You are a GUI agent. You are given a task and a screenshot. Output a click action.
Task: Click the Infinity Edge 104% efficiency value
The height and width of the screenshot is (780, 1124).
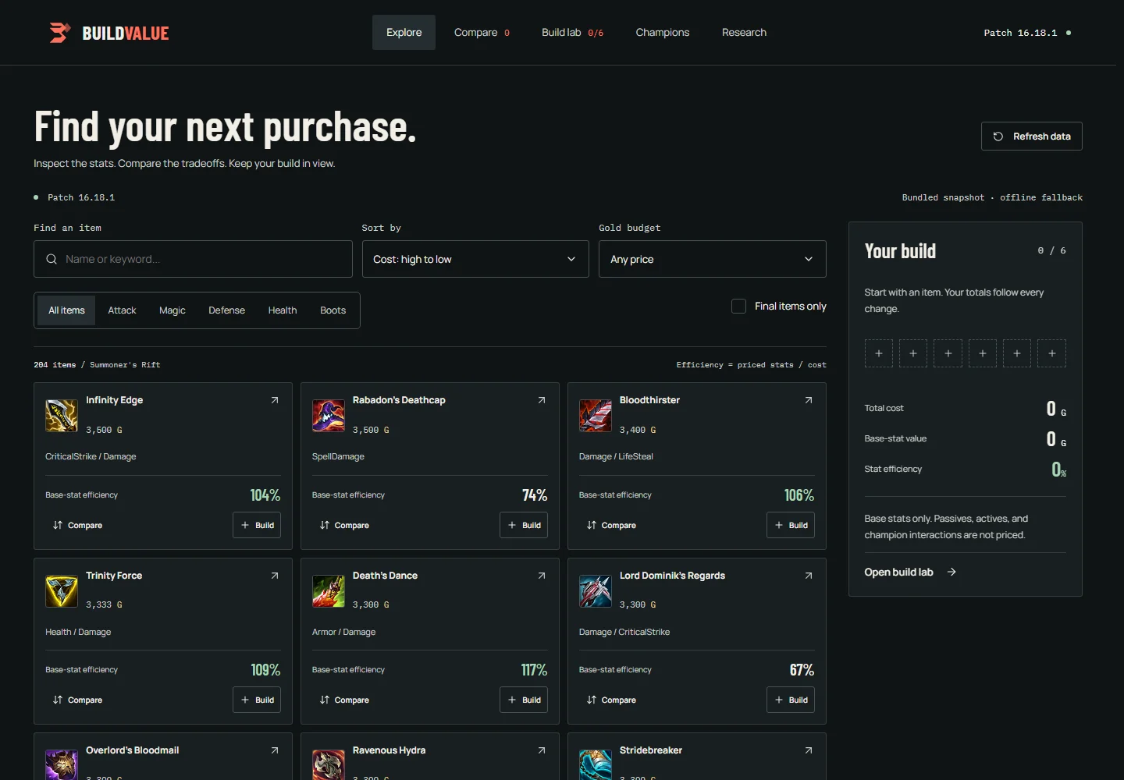point(265,495)
